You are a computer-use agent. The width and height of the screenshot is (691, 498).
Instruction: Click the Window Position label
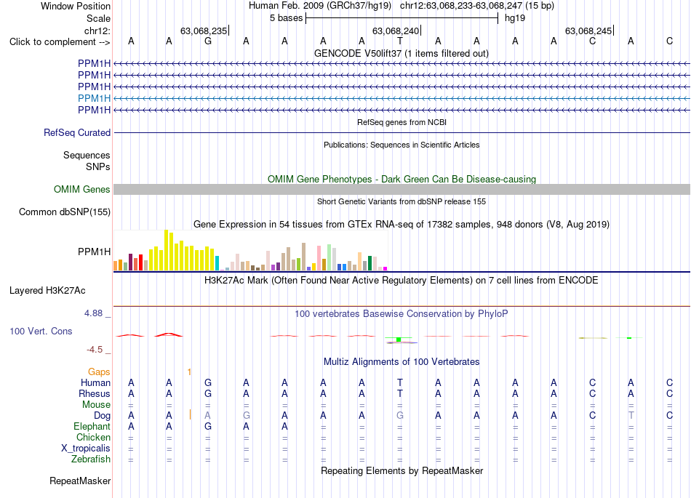(x=76, y=6)
